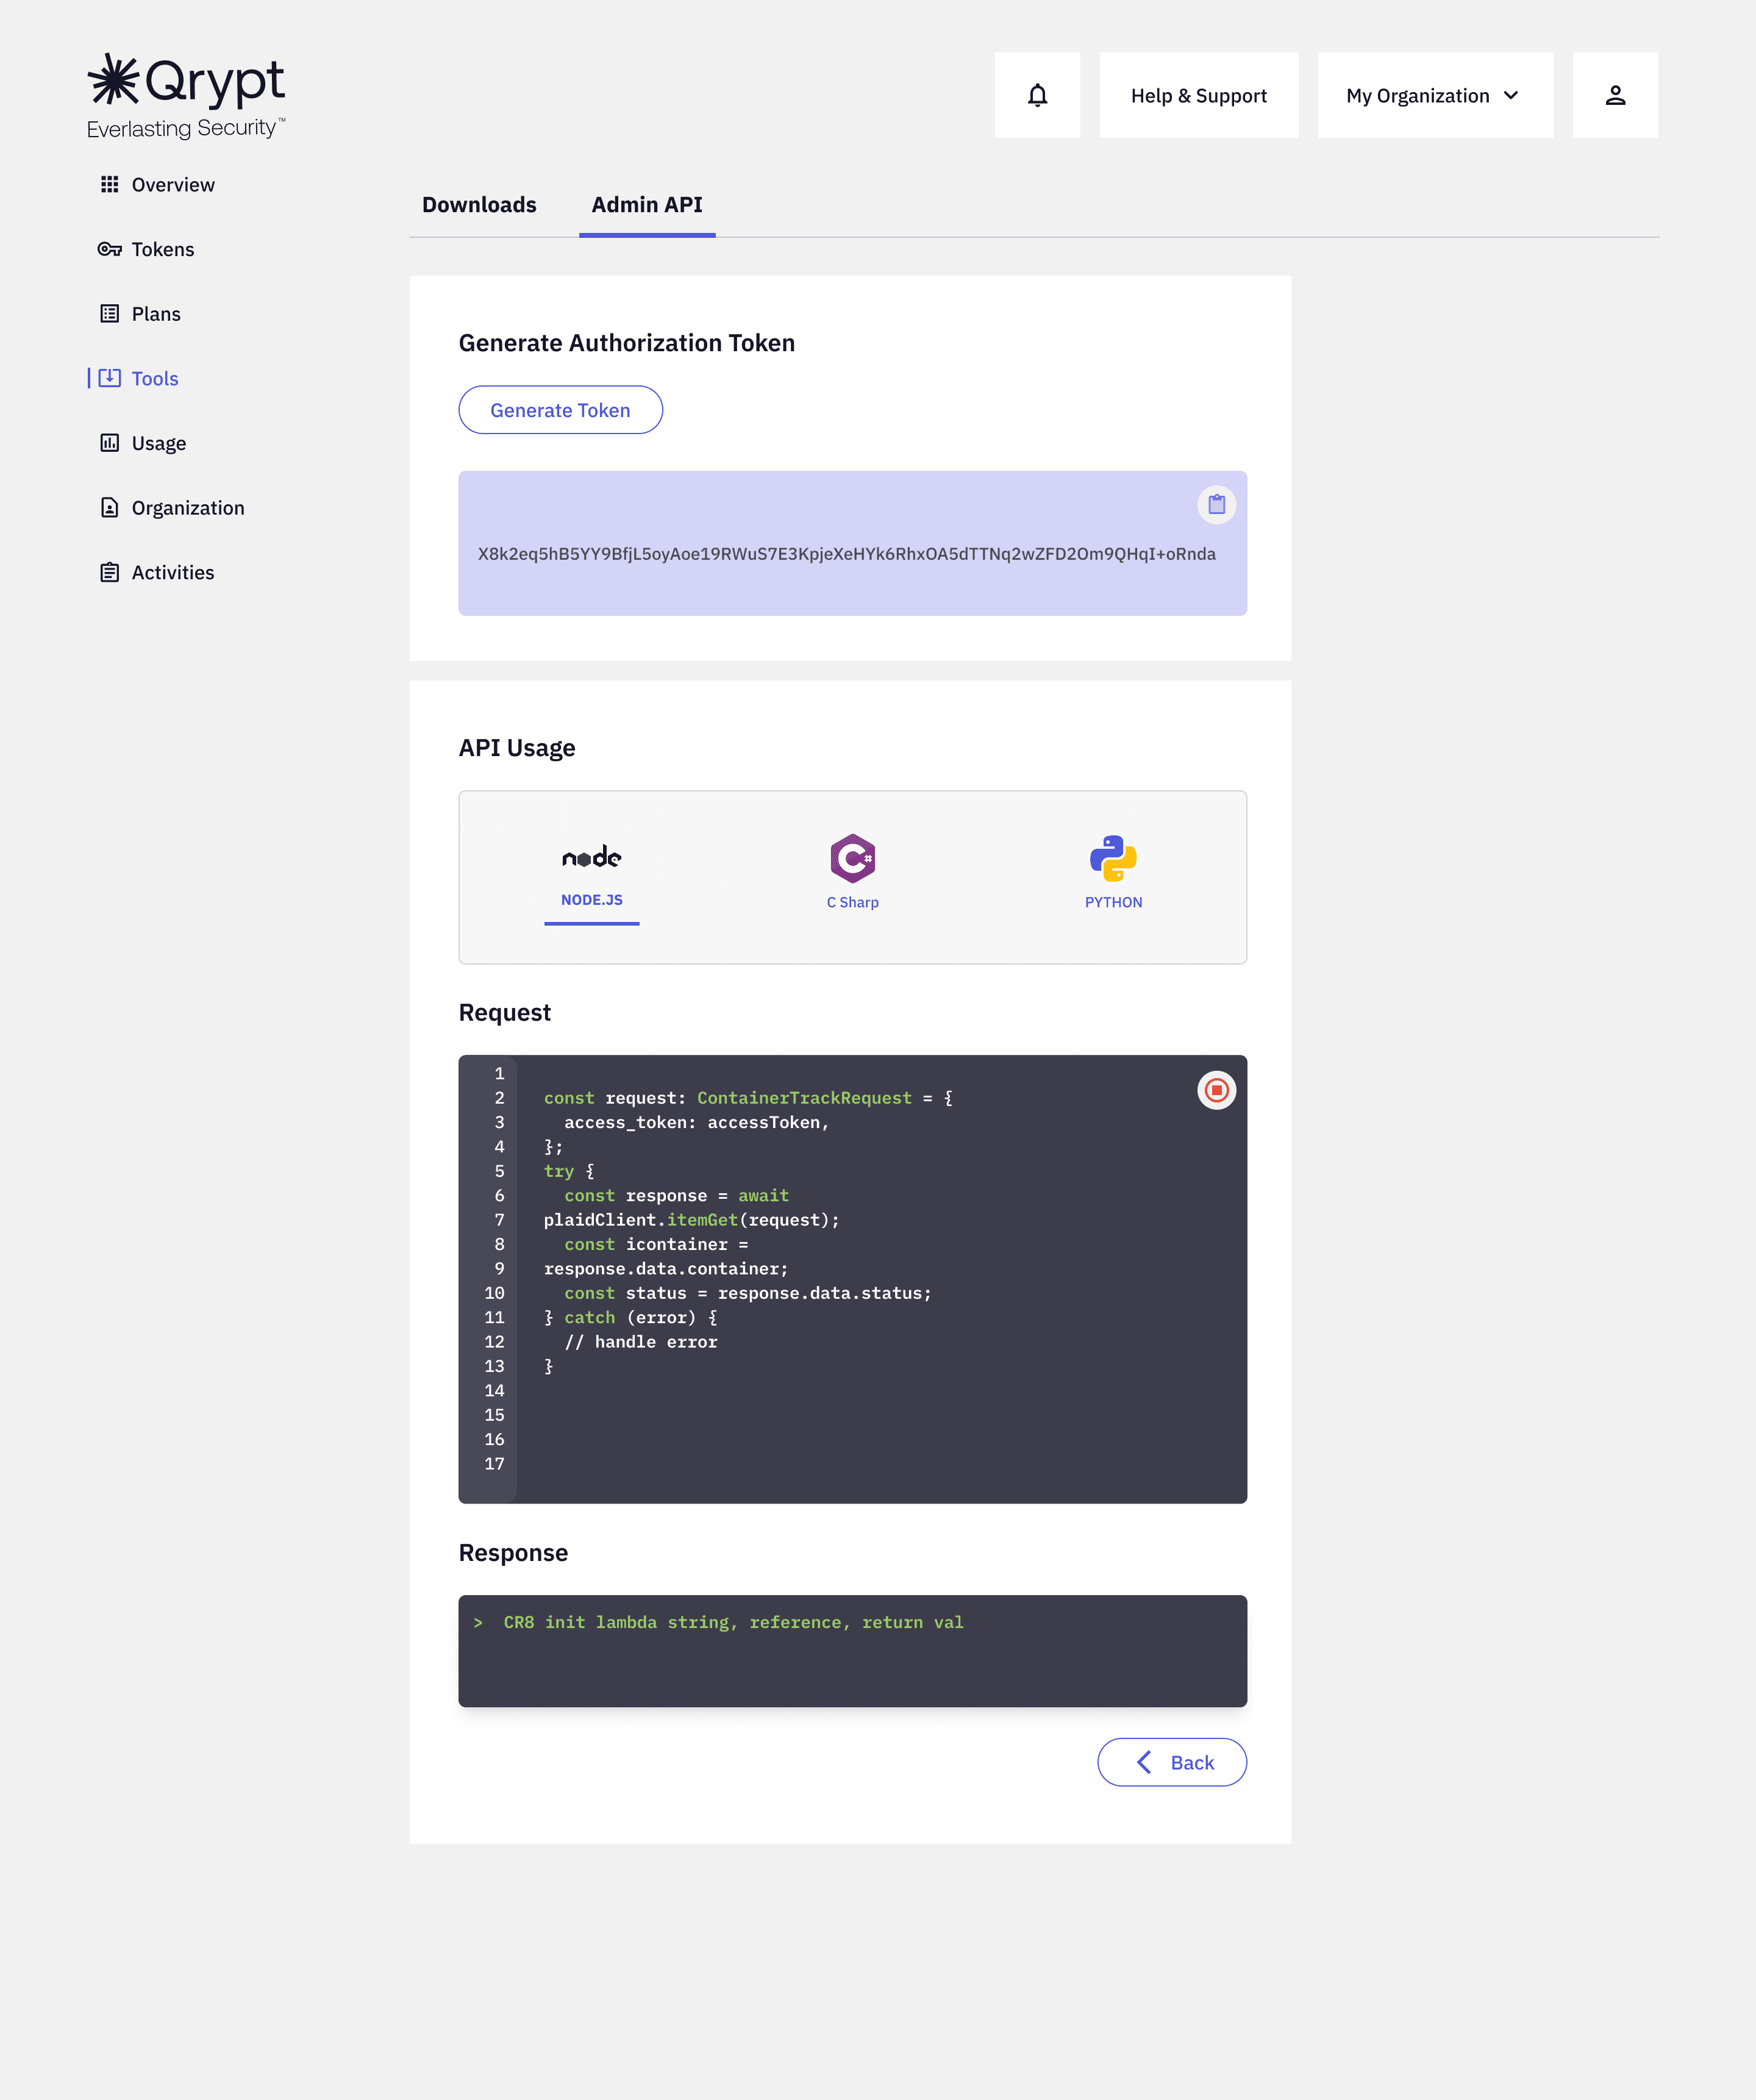Click the user profile icon

pos(1614,95)
